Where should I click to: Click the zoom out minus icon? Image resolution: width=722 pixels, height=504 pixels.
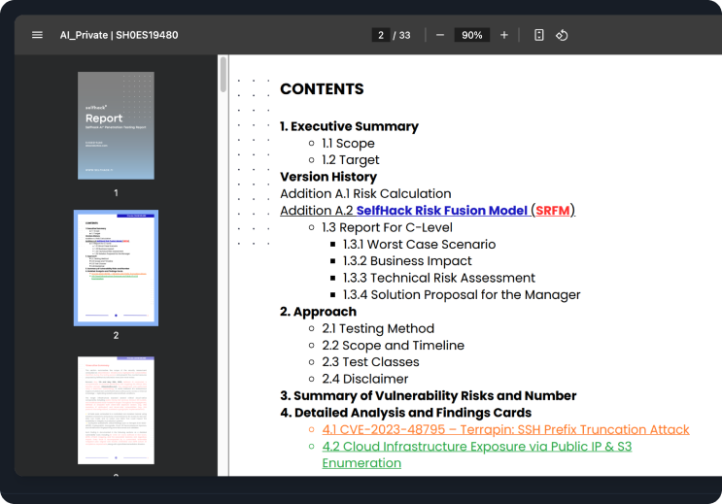(440, 35)
